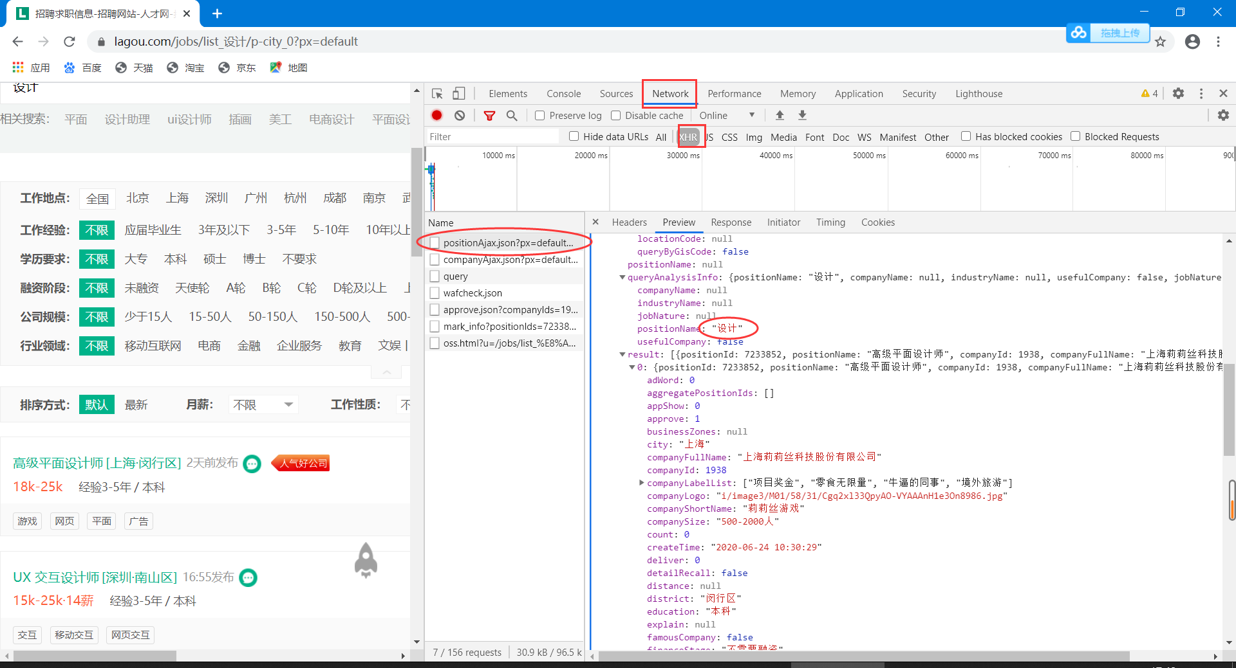Click the Baidu cloud upload extension
Screen dimensions: 1236x668
pyautogui.click(x=1108, y=33)
